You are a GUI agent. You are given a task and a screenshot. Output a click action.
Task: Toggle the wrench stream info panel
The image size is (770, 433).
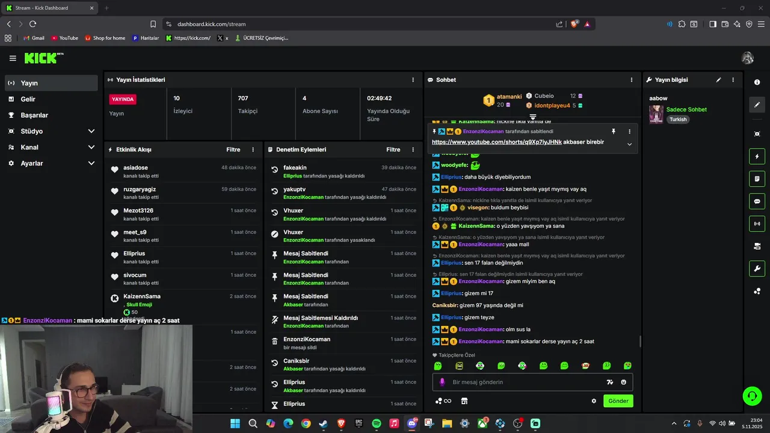[x=757, y=268]
